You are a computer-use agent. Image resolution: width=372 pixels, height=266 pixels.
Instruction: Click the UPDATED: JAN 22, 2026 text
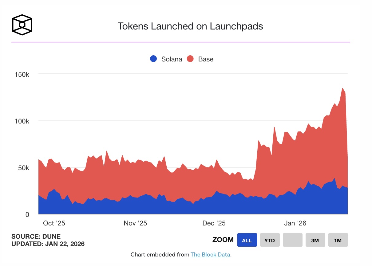tap(48, 243)
